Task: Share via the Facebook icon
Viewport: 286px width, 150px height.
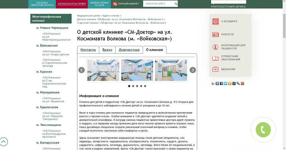Action: click(221, 84)
